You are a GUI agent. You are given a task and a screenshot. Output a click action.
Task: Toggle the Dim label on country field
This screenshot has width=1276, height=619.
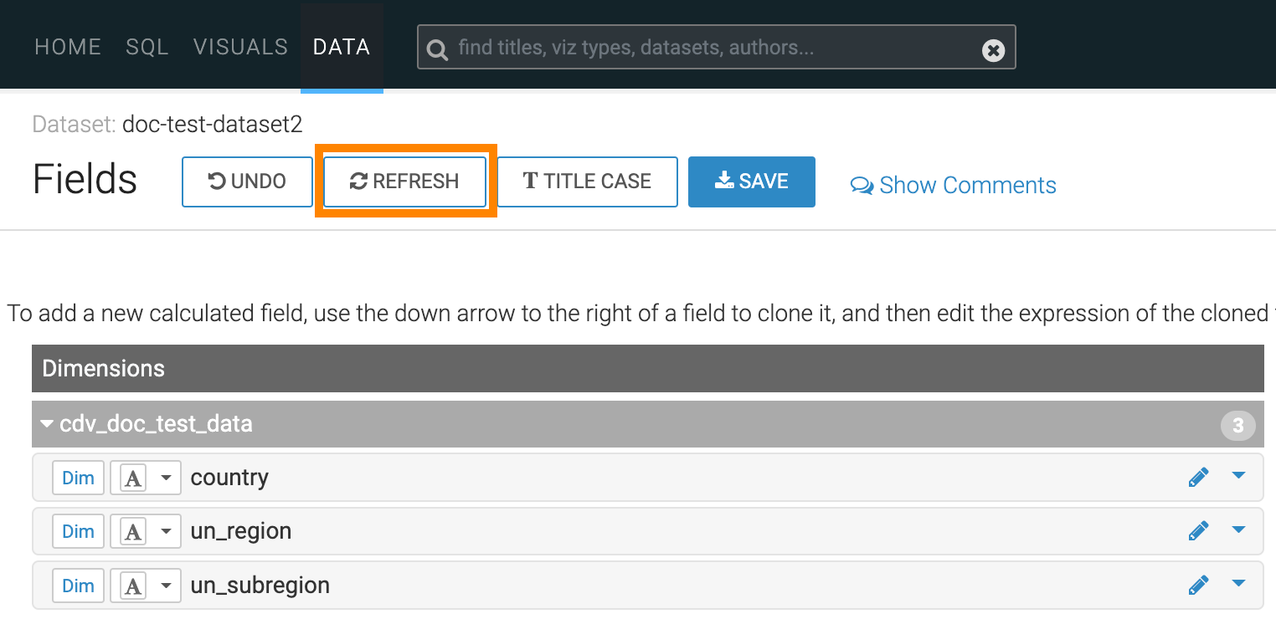point(79,478)
